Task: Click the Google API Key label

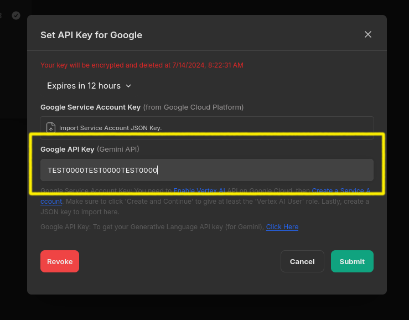Action: pyautogui.click(x=67, y=149)
